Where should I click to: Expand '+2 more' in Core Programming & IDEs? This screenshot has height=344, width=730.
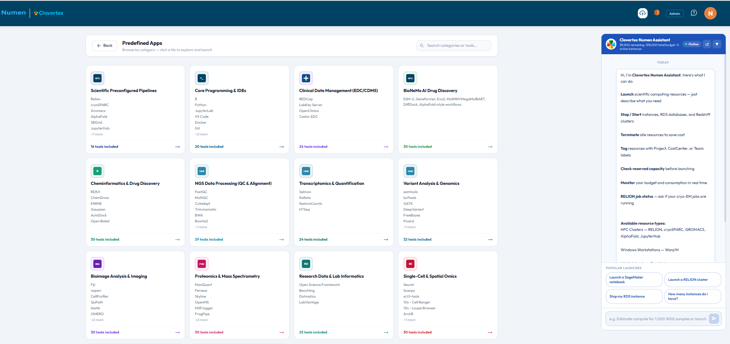(202, 134)
